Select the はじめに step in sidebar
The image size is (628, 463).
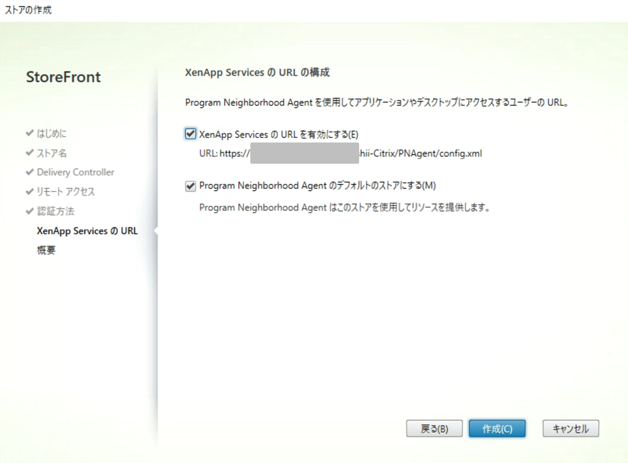51,133
